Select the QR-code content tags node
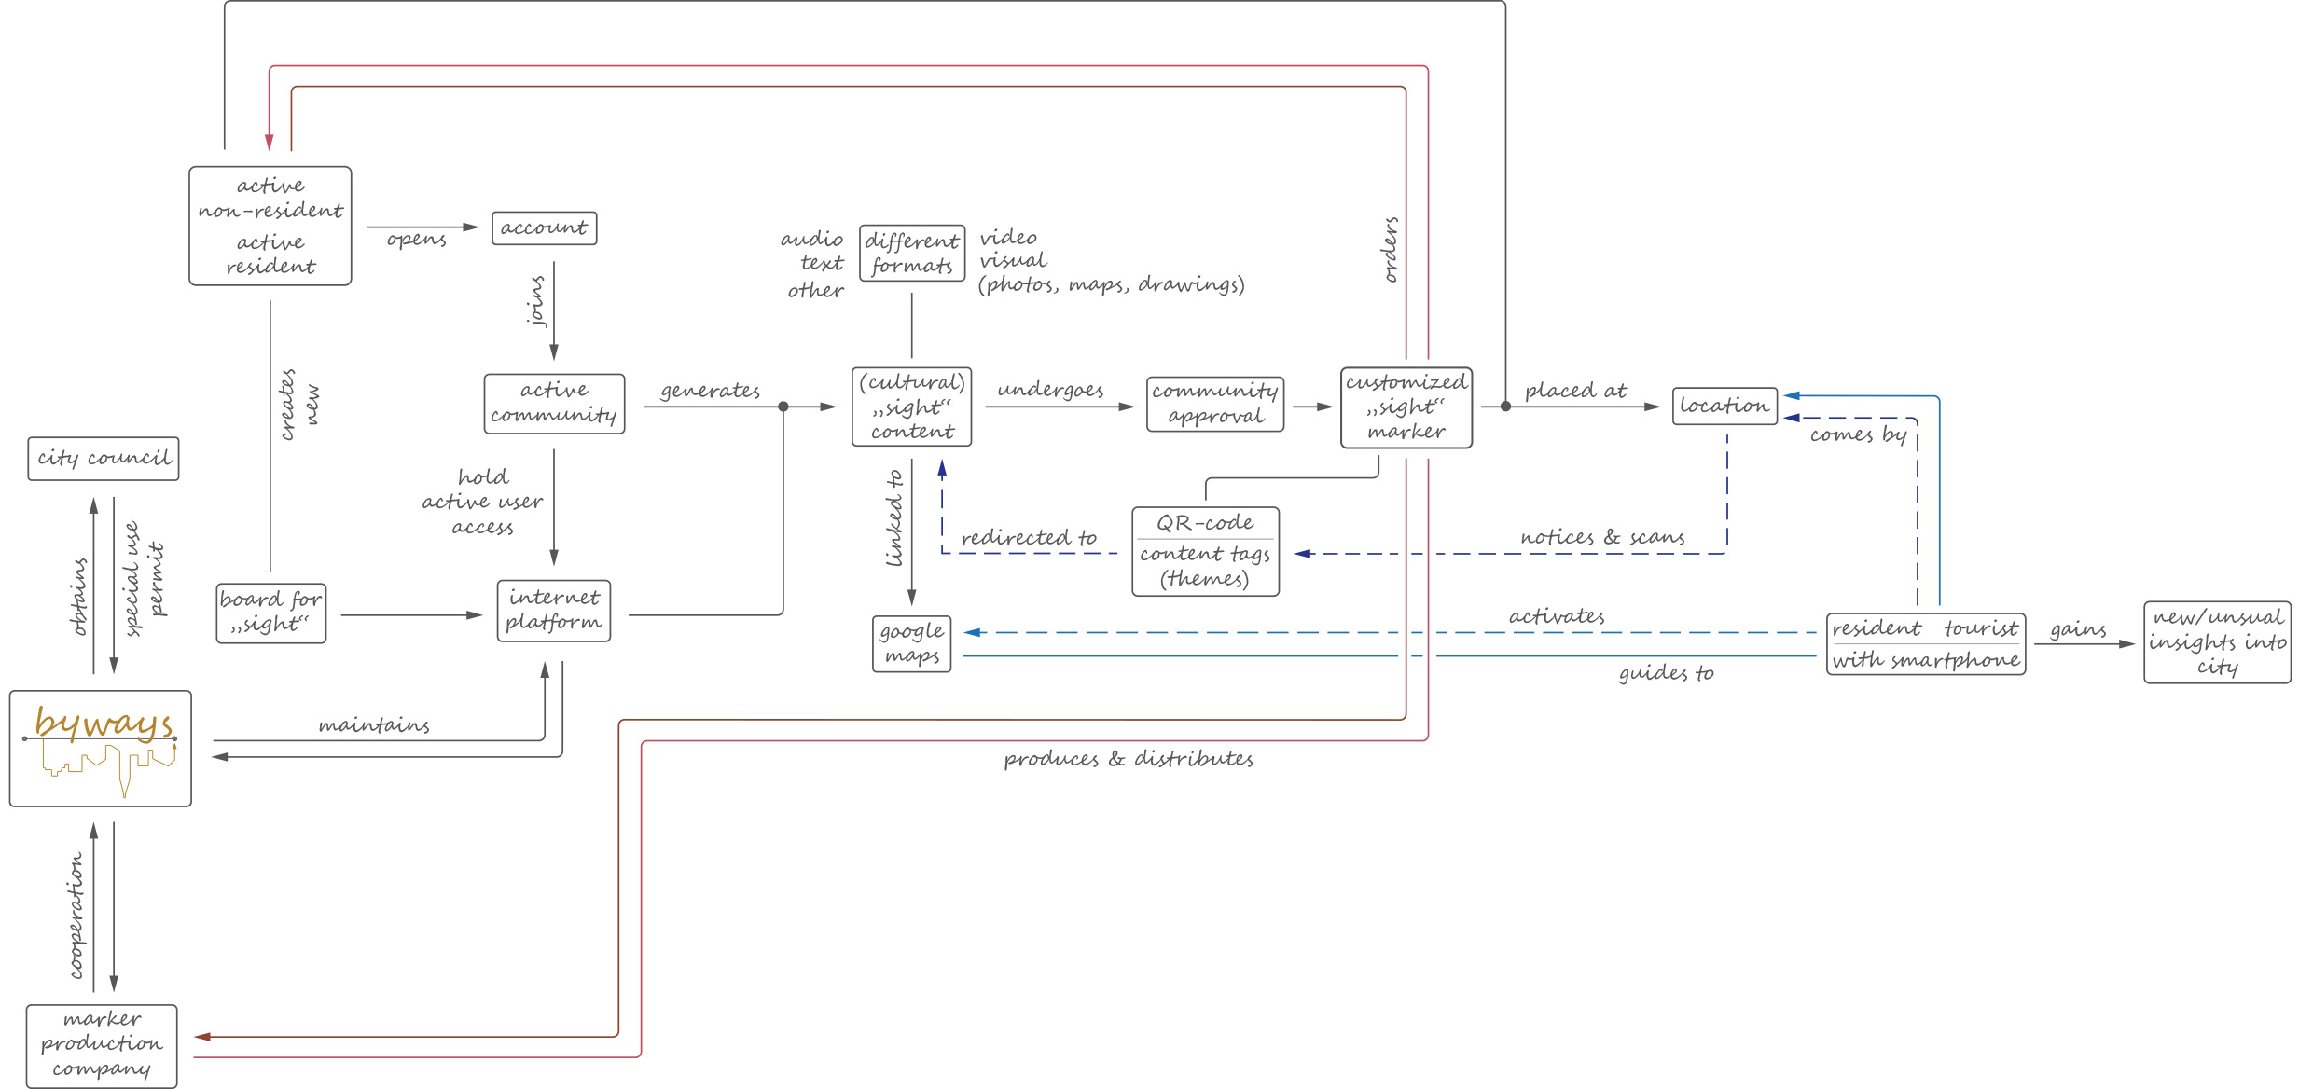2313x1089 pixels. (1205, 551)
